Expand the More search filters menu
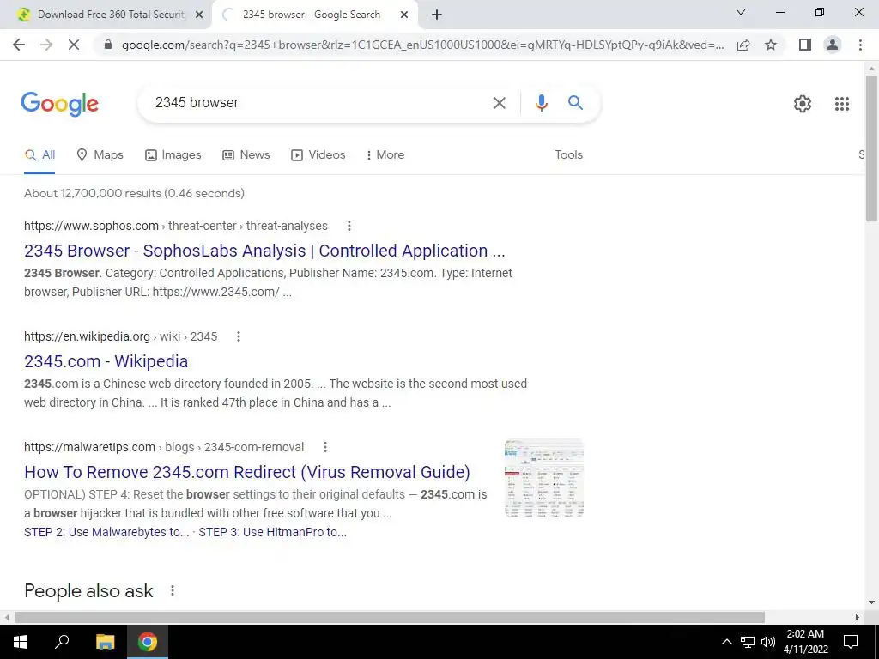The image size is (879, 659). tap(385, 154)
